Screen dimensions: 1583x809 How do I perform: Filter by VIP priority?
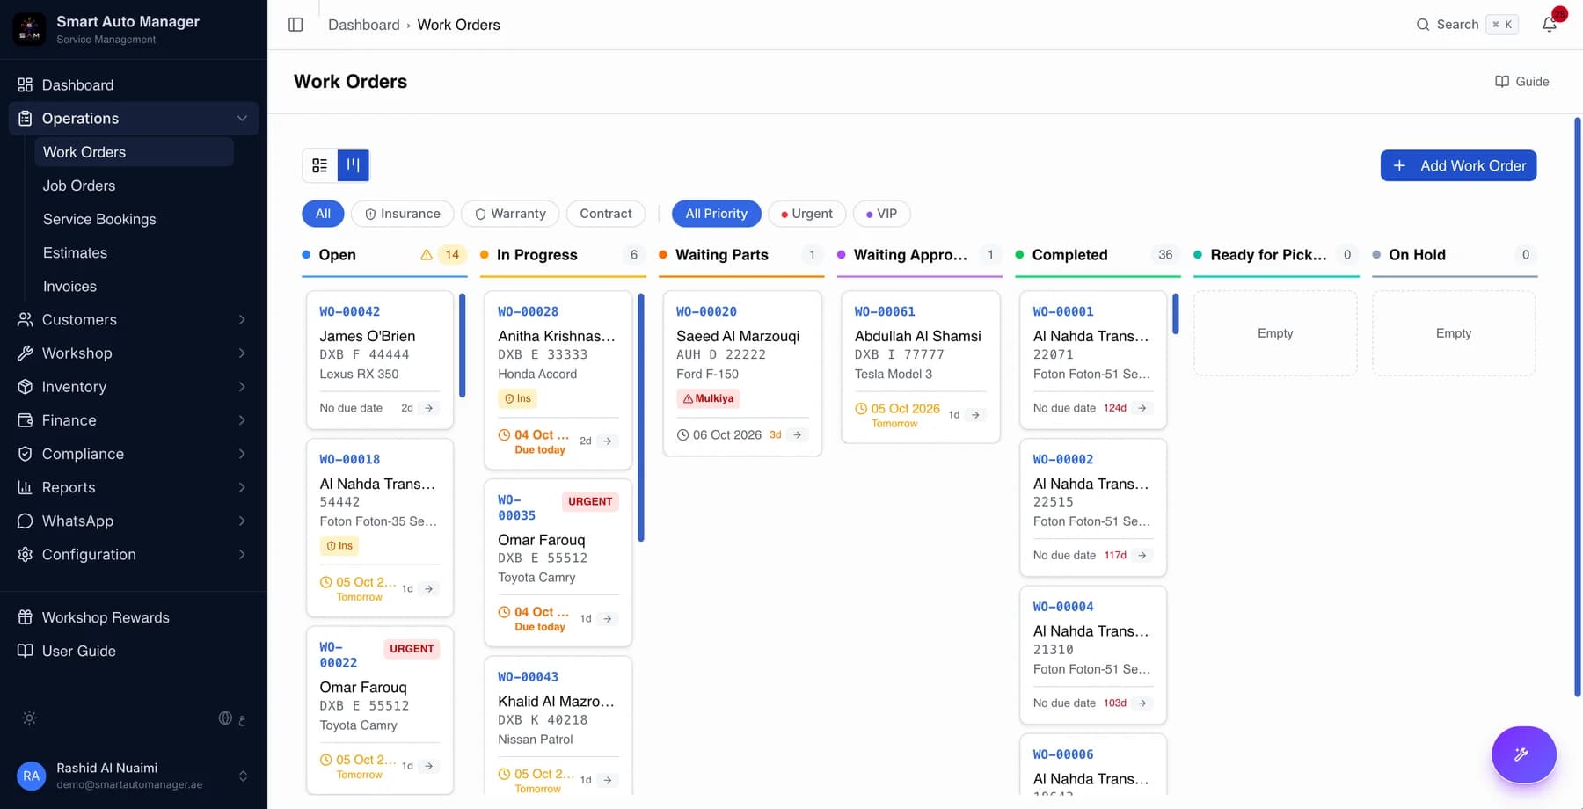pyautogui.click(x=882, y=214)
